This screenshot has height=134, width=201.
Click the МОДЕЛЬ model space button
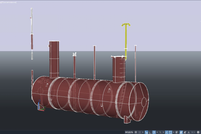pyautogui.click(x=129, y=132)
